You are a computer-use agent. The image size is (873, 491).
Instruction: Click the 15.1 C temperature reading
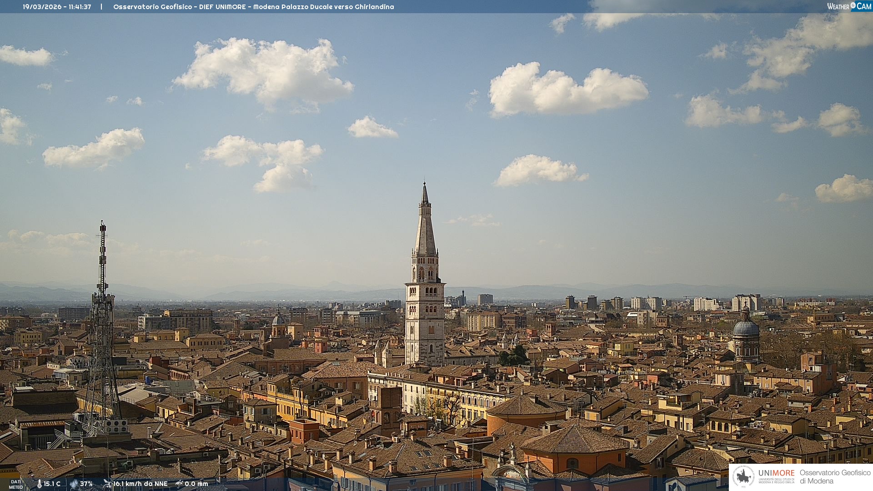coord(52,484)
